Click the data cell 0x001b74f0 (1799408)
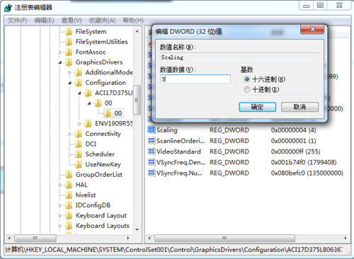The height and width of the screenshot is (259, 354). [304, 162]
